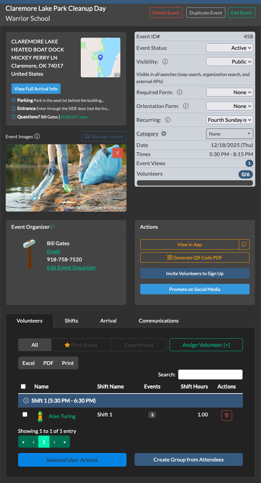Open the Category dropdown
This screenshot has height=483, width=261.
tap(229, 134)
